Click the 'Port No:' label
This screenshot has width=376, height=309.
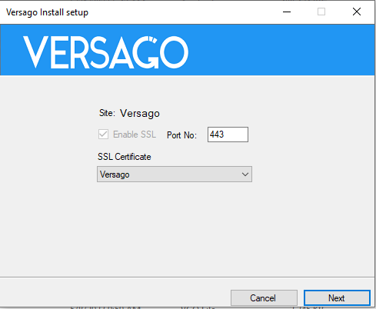point(181,135)
